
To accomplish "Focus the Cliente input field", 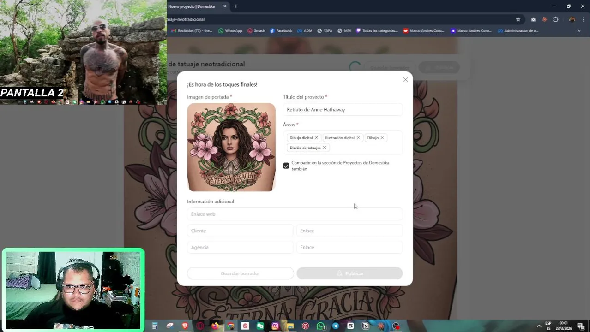I will click(240, 231).
